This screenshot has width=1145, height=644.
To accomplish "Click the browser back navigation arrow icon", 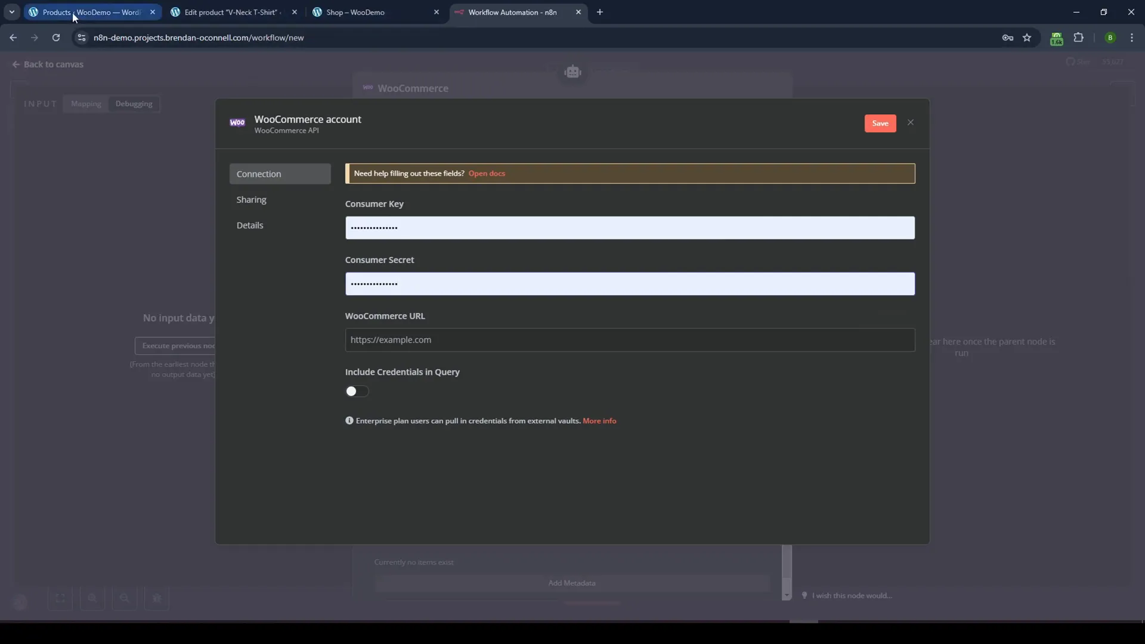I will [x=12, y=37].
